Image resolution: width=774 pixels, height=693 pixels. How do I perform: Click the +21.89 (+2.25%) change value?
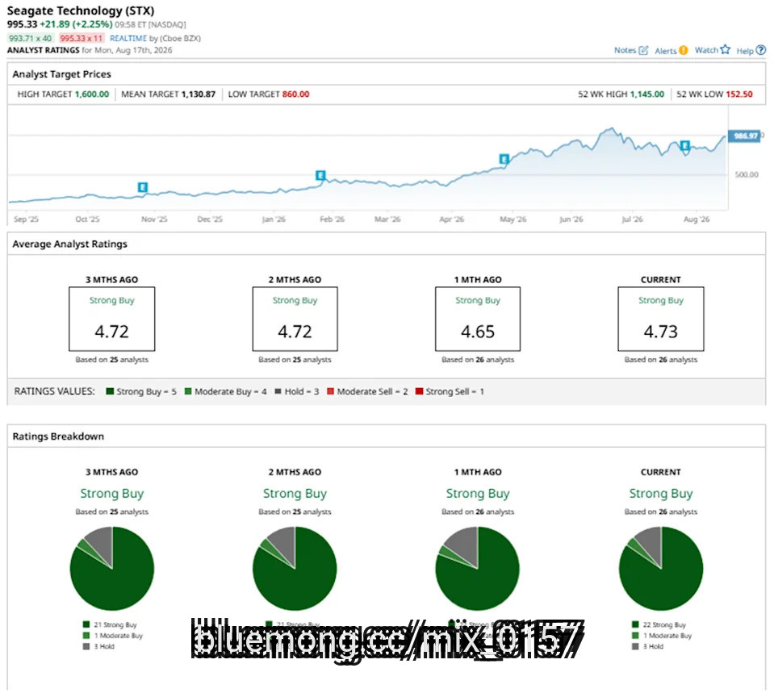coord(76,24)
